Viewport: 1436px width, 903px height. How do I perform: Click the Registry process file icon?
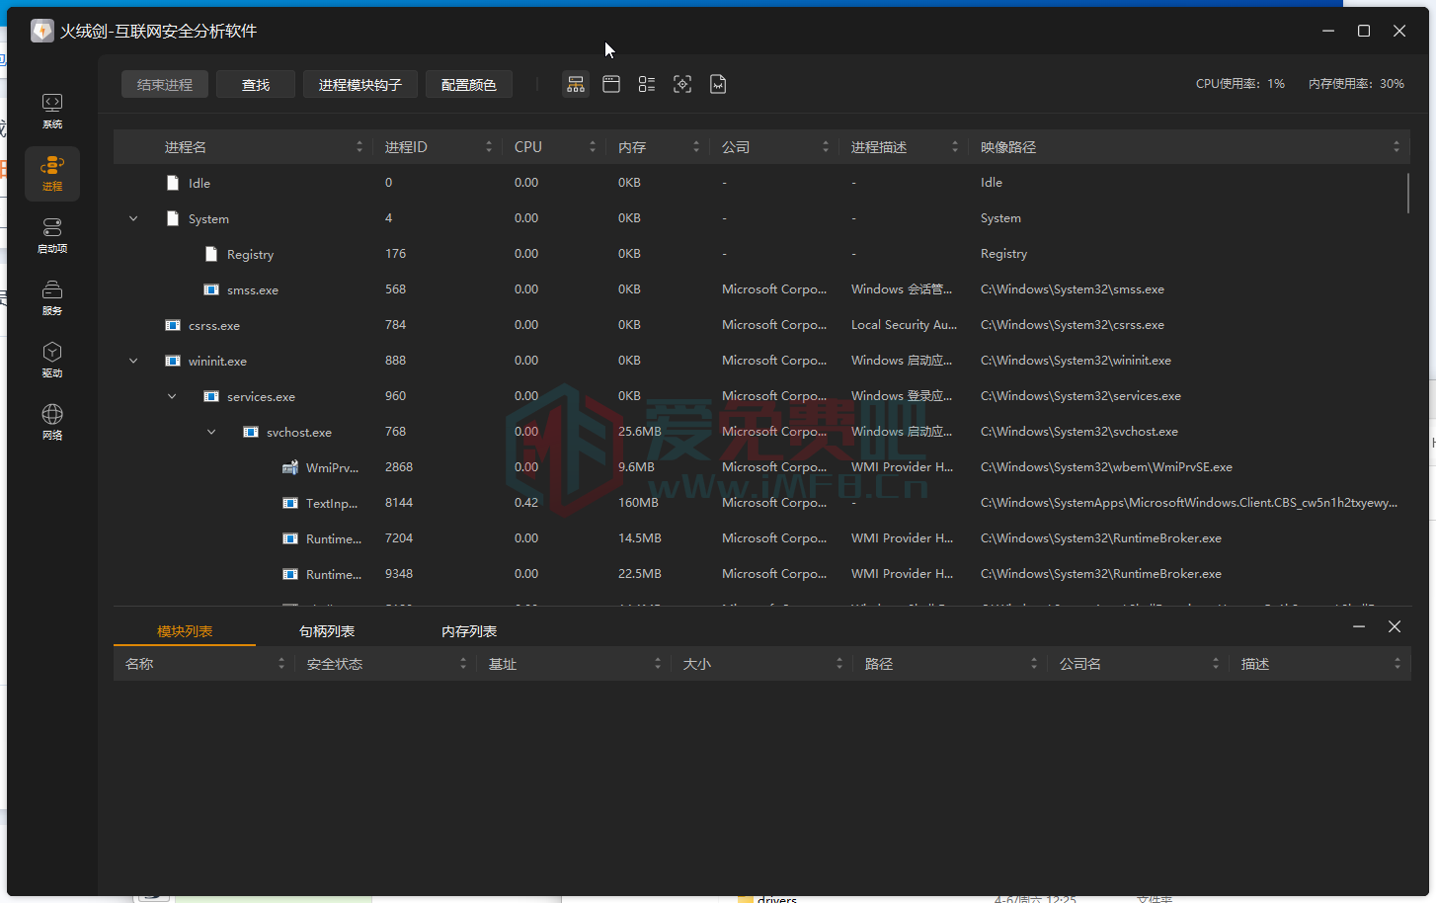click(x=211, y=254)
